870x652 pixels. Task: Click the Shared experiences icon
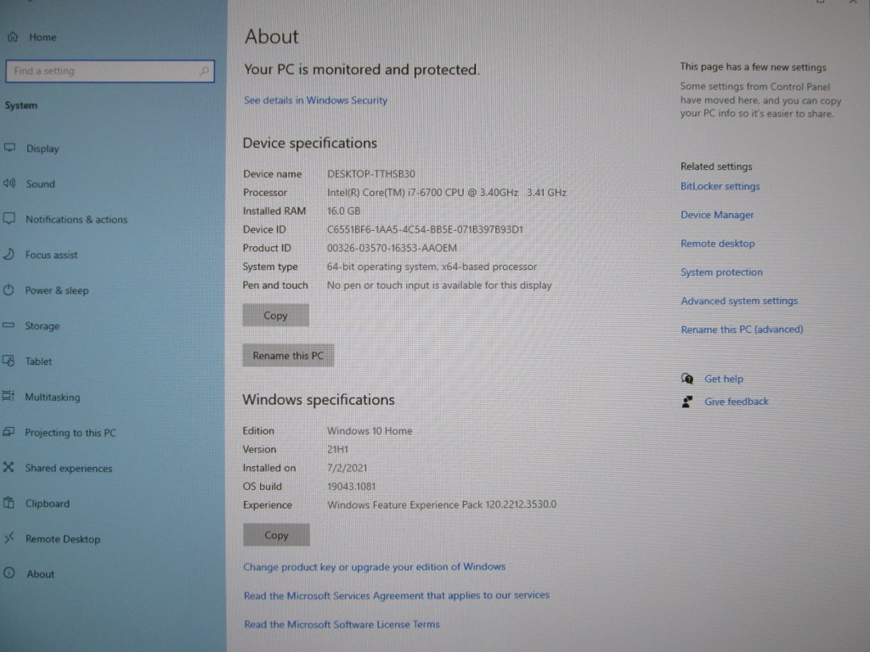click(8, 468)
